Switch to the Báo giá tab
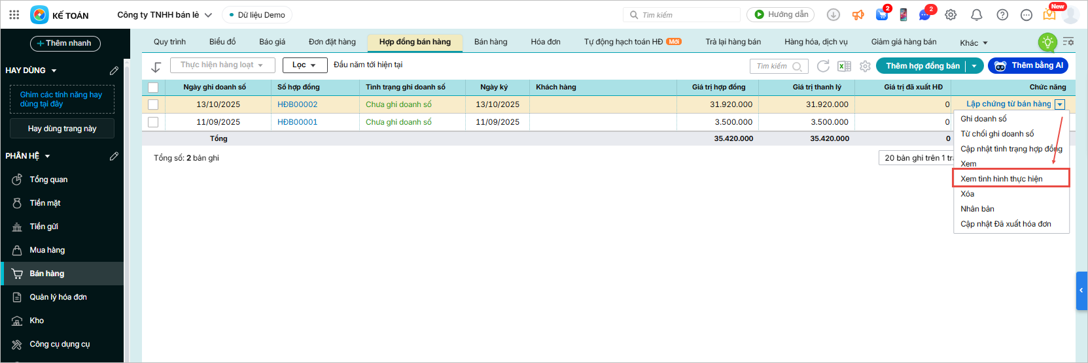The image size is (1088, 363). tap(272, 42)
